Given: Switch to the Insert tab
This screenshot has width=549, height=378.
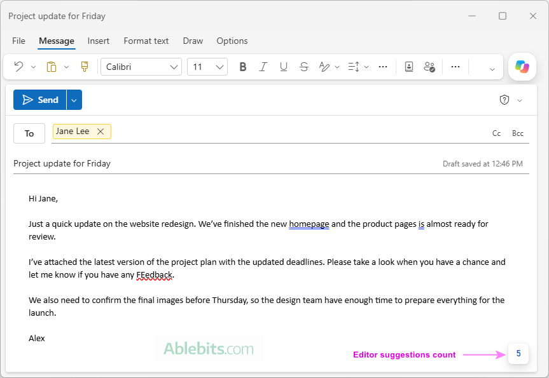Looking at the screenshot, I should (99, 41).
